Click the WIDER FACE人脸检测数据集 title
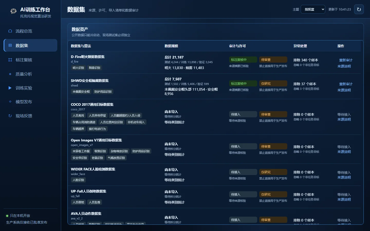370x231 pixels. pyautogui.click(x=93, y=169)
